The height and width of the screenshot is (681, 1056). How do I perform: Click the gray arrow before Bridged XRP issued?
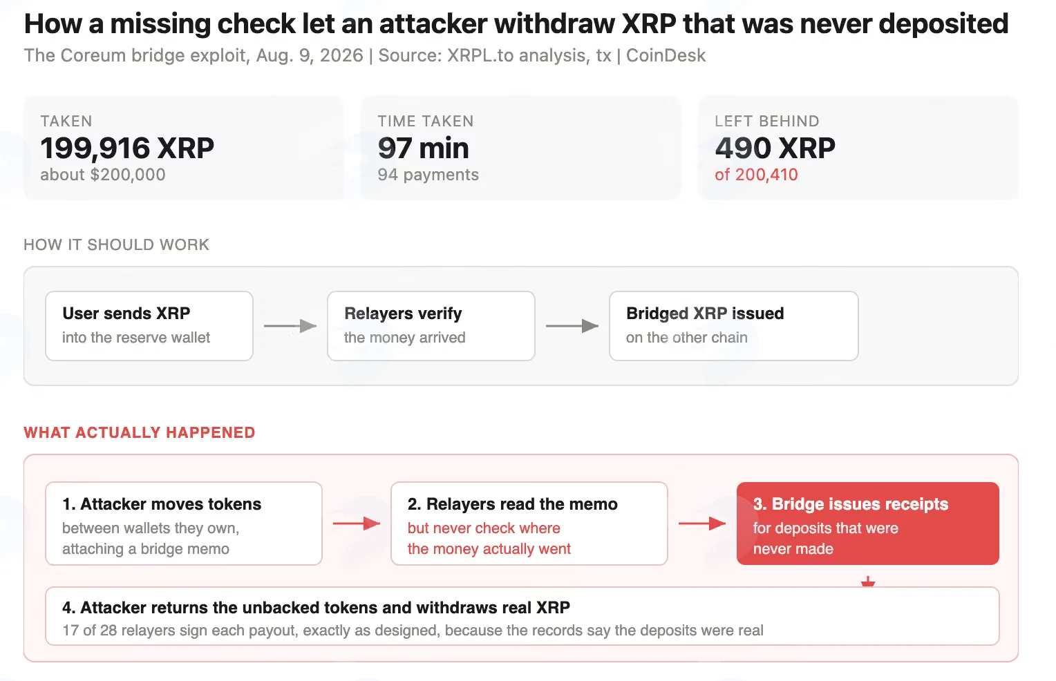click(572, 326)
